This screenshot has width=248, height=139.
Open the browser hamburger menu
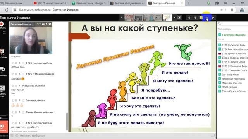(x=226, y=3)
